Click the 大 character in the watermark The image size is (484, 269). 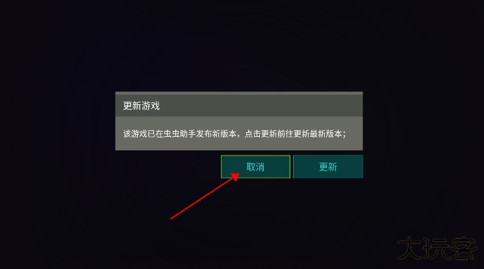(x=409, y=248)
